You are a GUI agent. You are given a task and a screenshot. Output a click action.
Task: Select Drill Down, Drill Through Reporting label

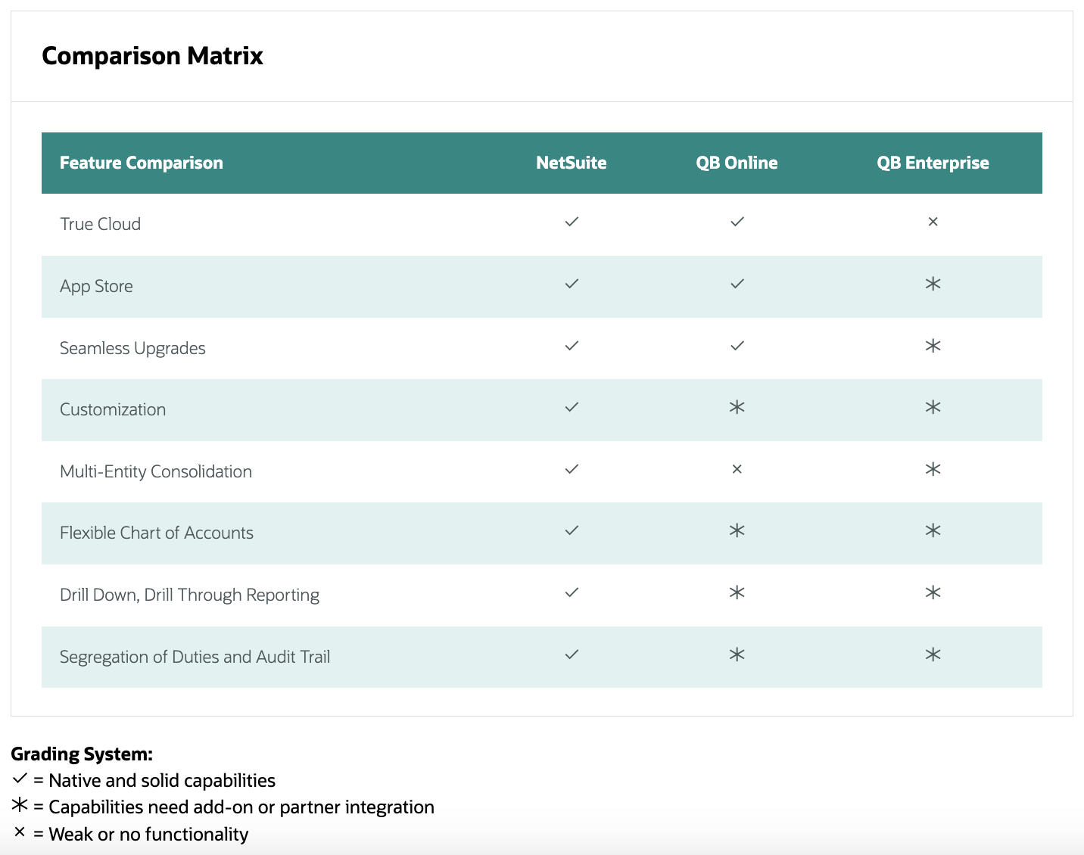(x=189, y=595)
